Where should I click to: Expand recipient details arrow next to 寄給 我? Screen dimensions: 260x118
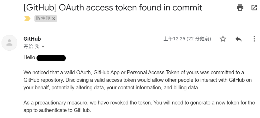43,47
